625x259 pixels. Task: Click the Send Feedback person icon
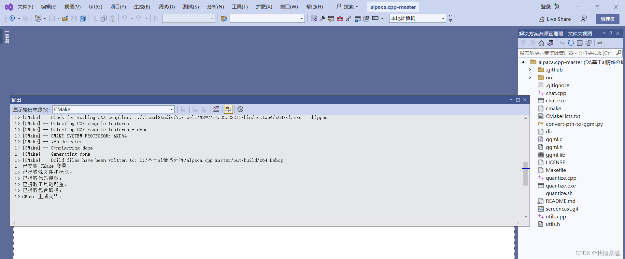(x=584, y=19)
